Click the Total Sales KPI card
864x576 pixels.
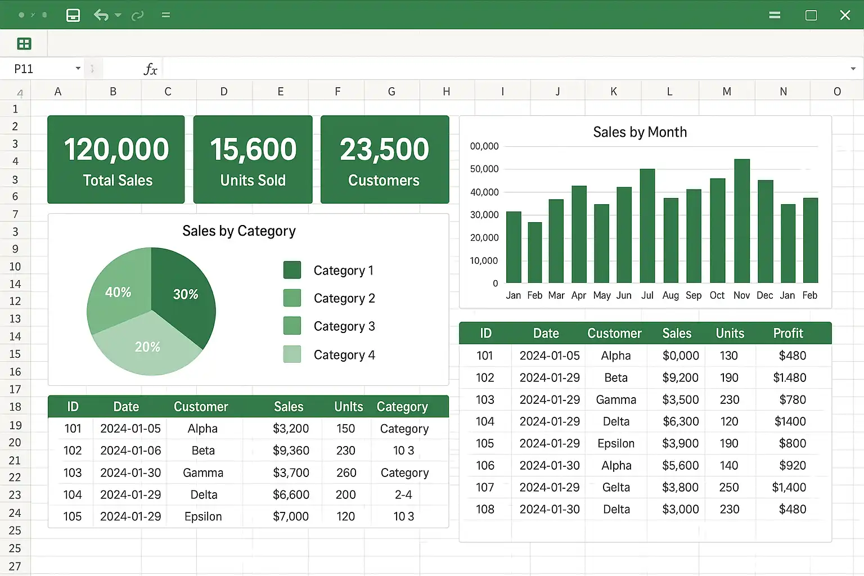(116, 160)
